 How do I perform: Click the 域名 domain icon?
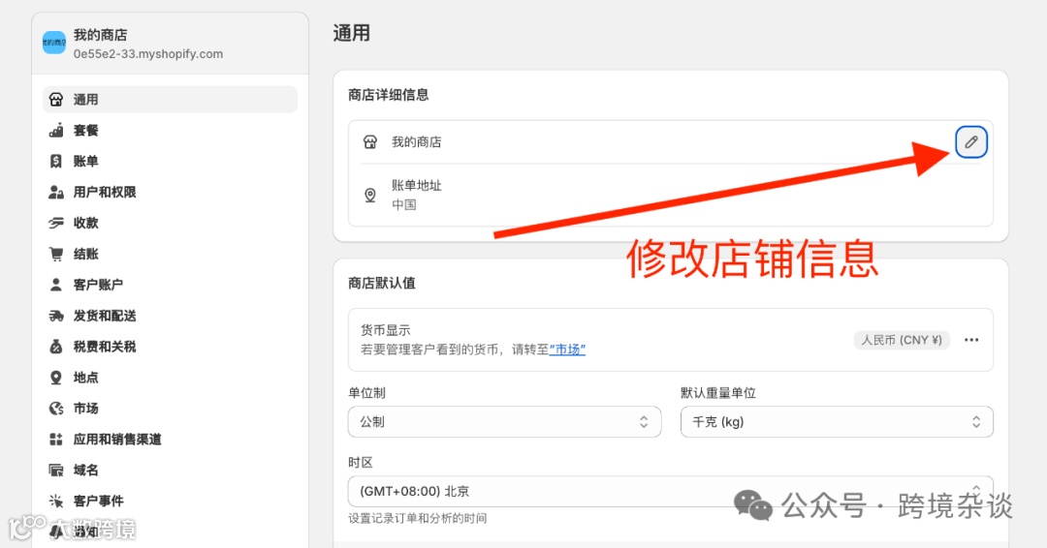pyautogui.click(x=56, y=470)
